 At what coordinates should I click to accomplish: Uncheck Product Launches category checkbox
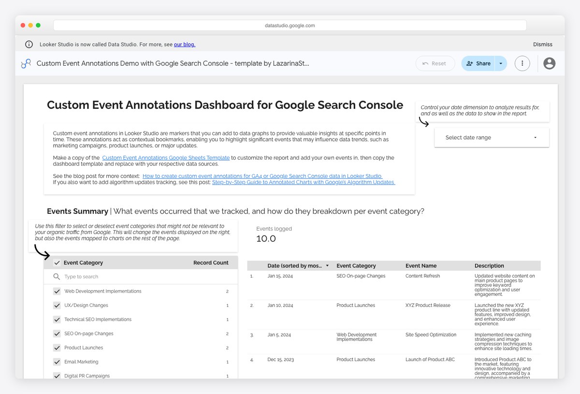point(57,348)
